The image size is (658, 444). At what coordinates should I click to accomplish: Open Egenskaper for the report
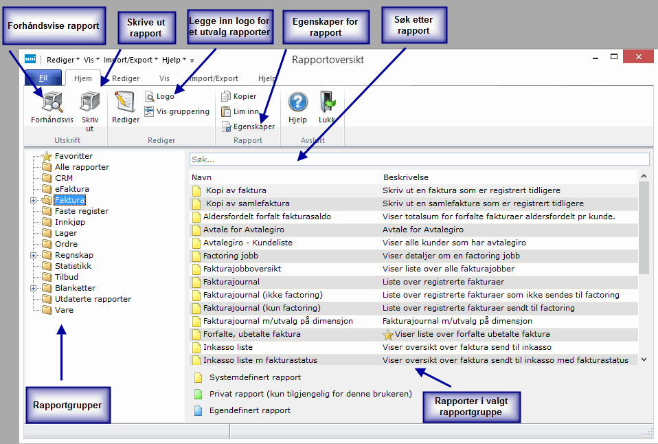[x=248, y=126]
